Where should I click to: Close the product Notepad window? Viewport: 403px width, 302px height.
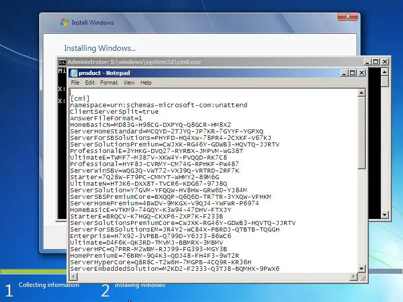pos(362,73)
